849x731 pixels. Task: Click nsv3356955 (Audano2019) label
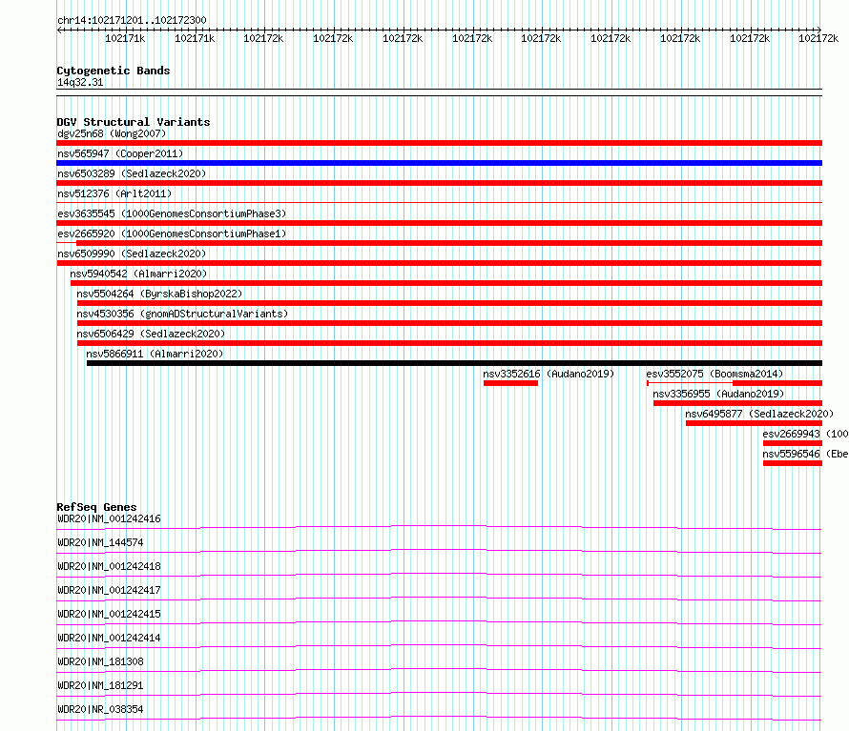[718, 394]
